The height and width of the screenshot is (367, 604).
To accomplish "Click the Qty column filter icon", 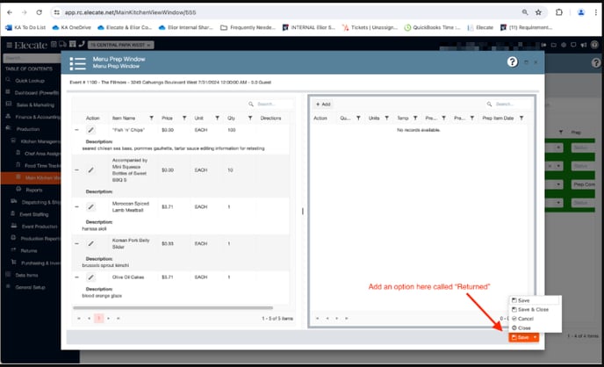I will (249, 118).
